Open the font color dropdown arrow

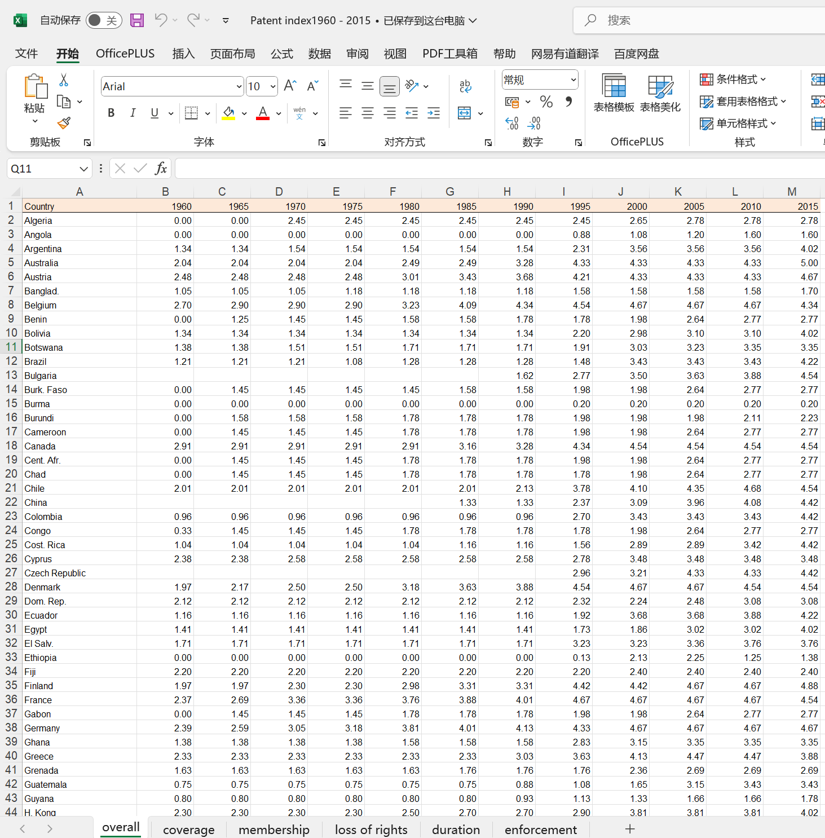click(279, 113)
